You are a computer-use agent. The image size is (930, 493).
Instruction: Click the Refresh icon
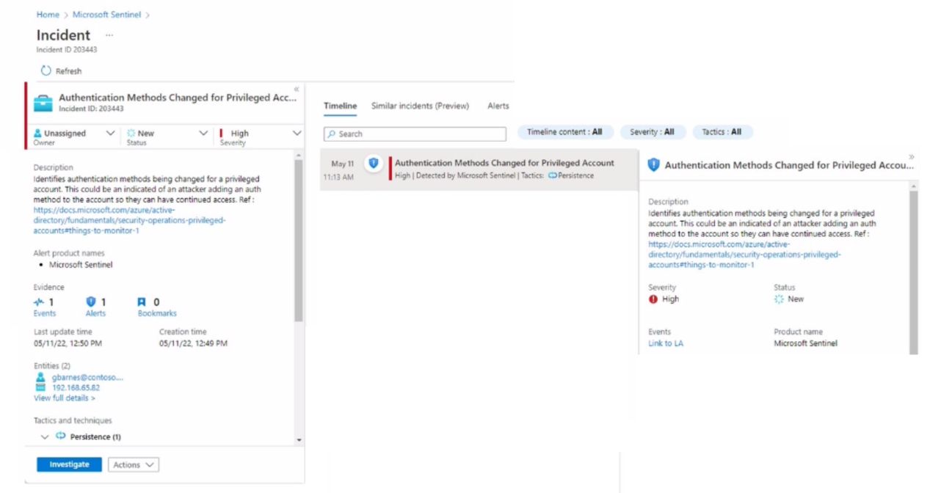pos(46,71)
